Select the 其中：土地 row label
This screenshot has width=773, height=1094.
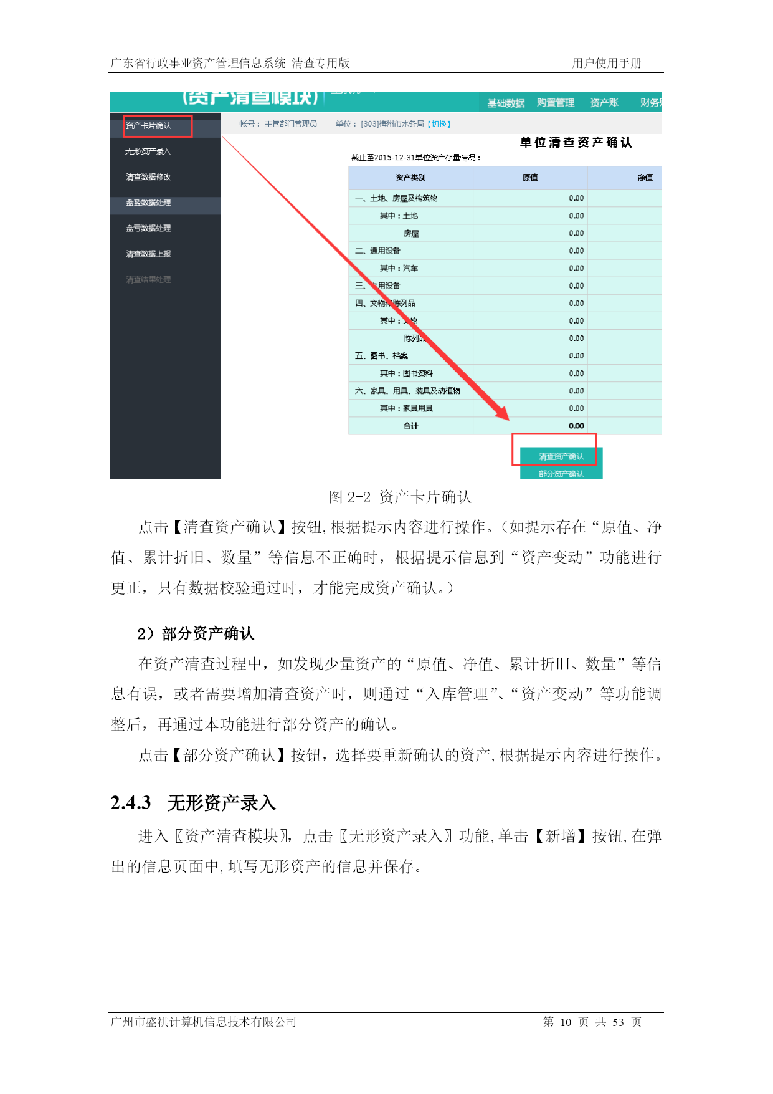tap(399, 216)
